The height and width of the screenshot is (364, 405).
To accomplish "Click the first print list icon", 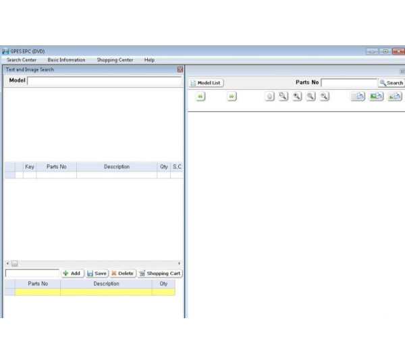I will coord(358,97).
